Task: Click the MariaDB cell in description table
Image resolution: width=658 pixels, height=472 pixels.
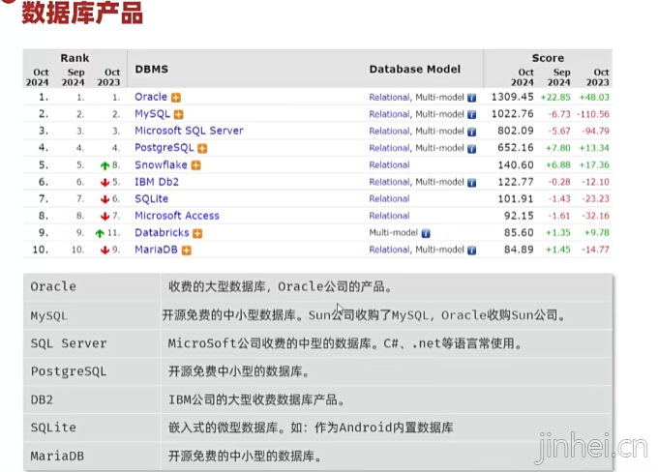Action: (x=92, y=457)
